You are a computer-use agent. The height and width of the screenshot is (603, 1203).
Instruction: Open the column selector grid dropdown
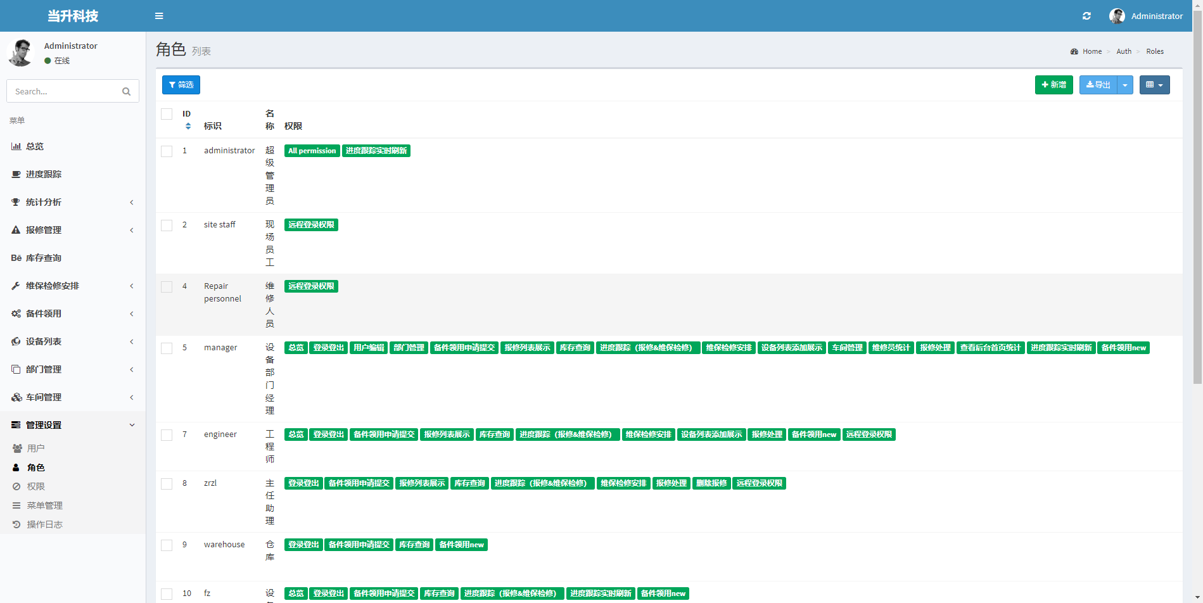pos(1154,85)
